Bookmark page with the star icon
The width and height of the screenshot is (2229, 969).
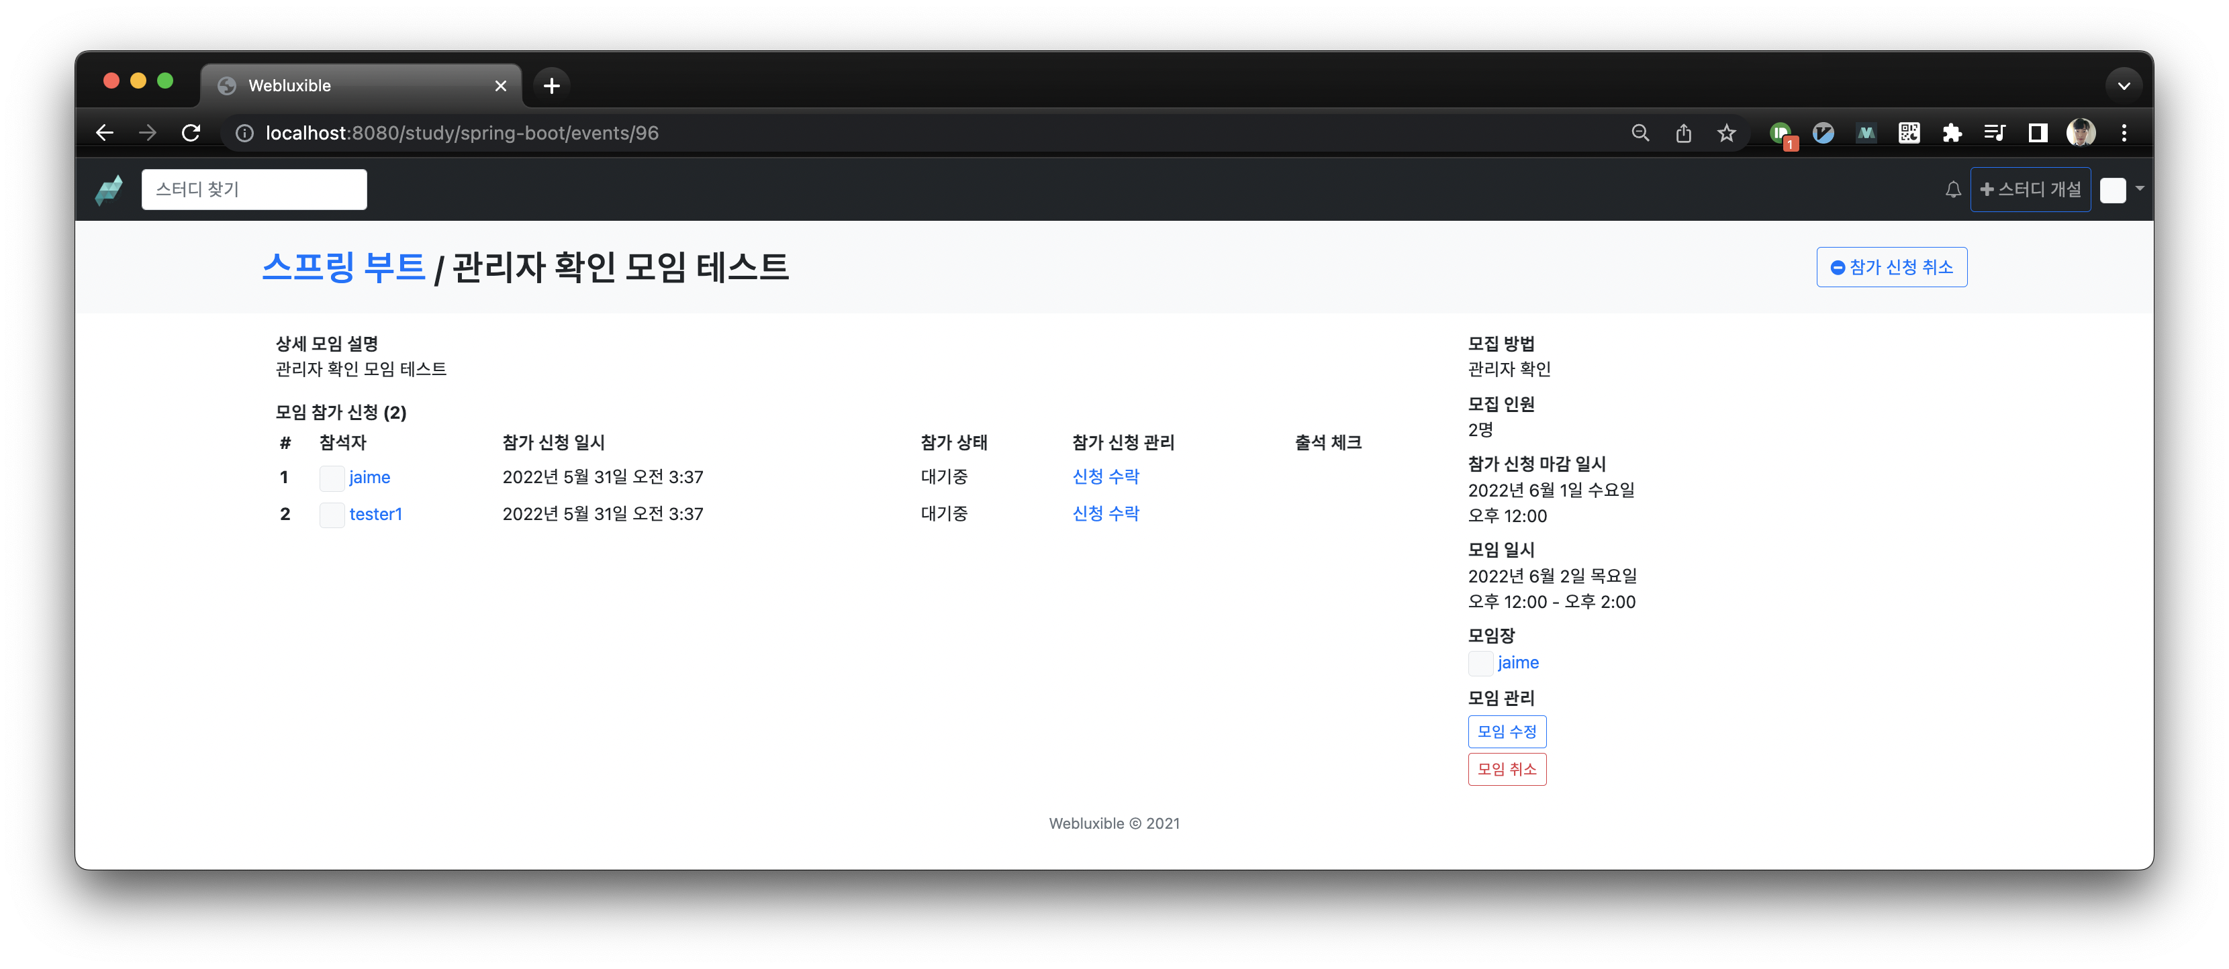[x=1726, y=132]
